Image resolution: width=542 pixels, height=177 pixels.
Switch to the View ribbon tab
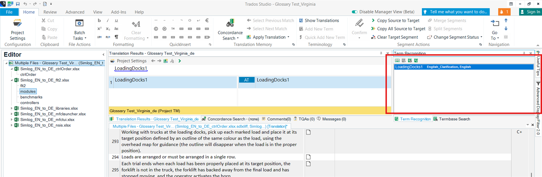pyautogui.click(x=98, y=12)
